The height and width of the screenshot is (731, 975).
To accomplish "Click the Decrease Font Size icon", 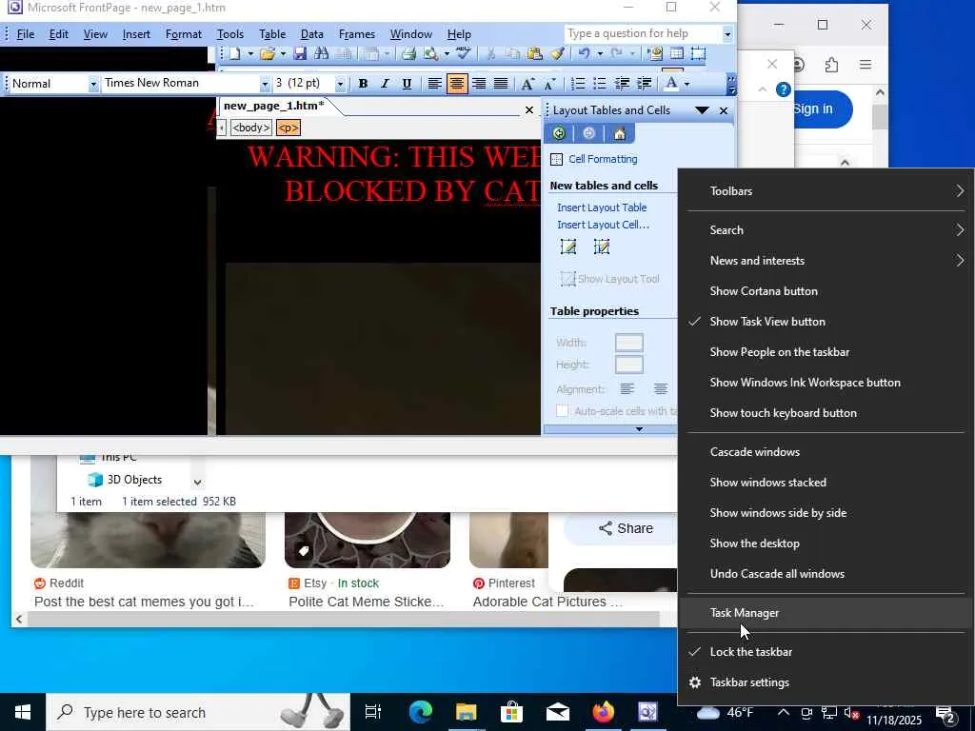I will coord(549,84).
